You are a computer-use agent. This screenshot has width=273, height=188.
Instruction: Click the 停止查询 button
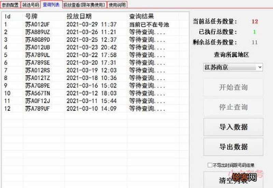pos(233,107)
